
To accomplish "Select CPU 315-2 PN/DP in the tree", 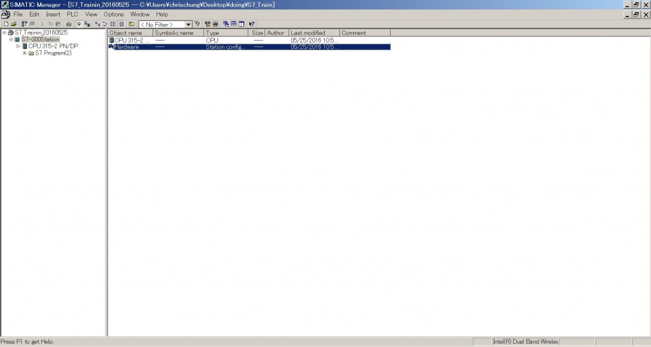I will [53, 46].
